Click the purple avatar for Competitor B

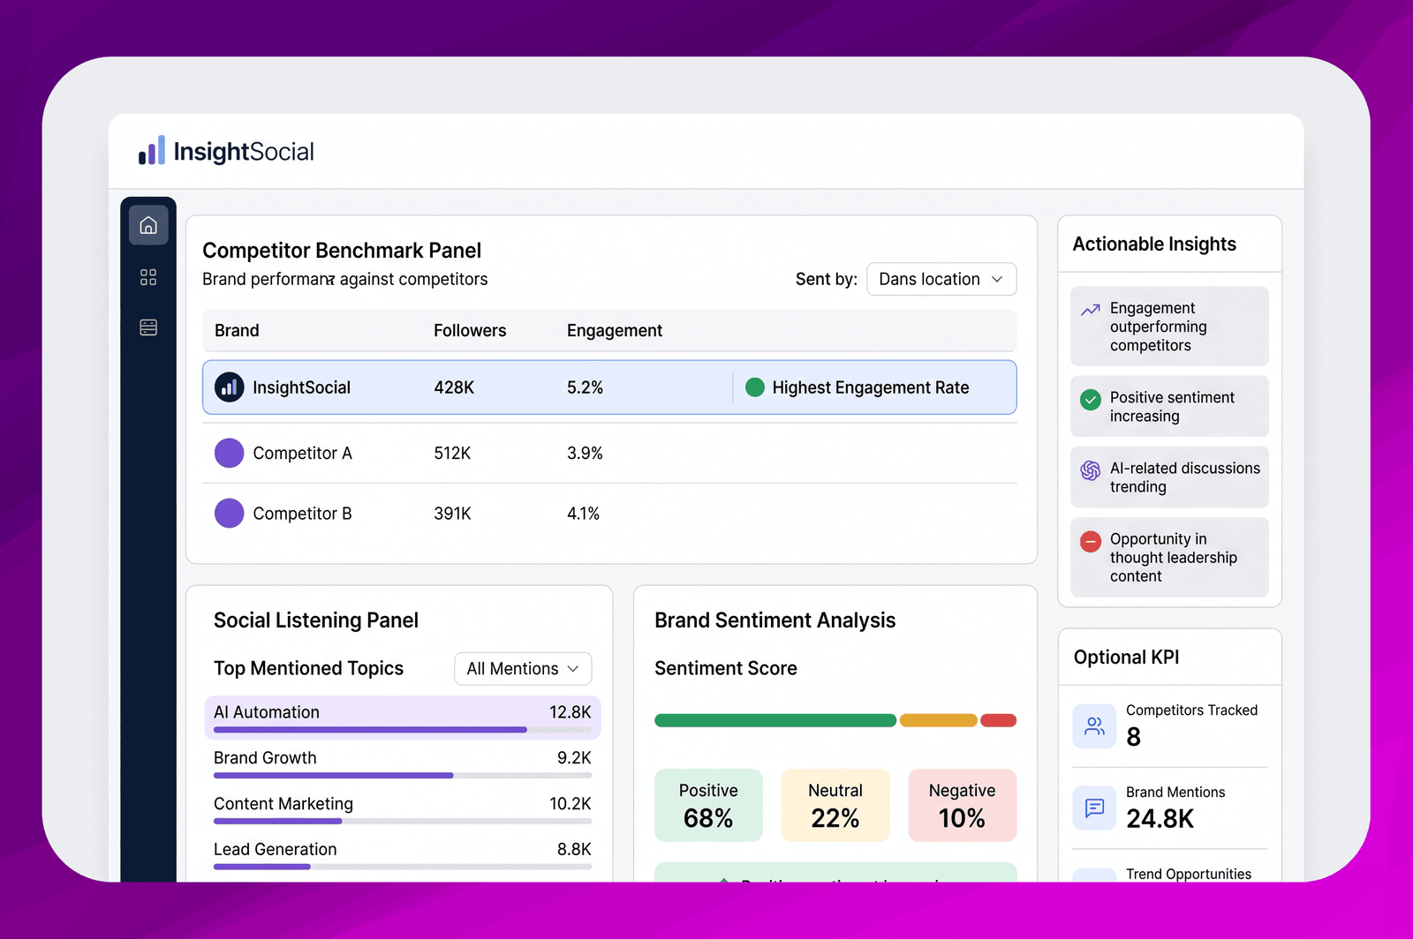click(230, 513)
